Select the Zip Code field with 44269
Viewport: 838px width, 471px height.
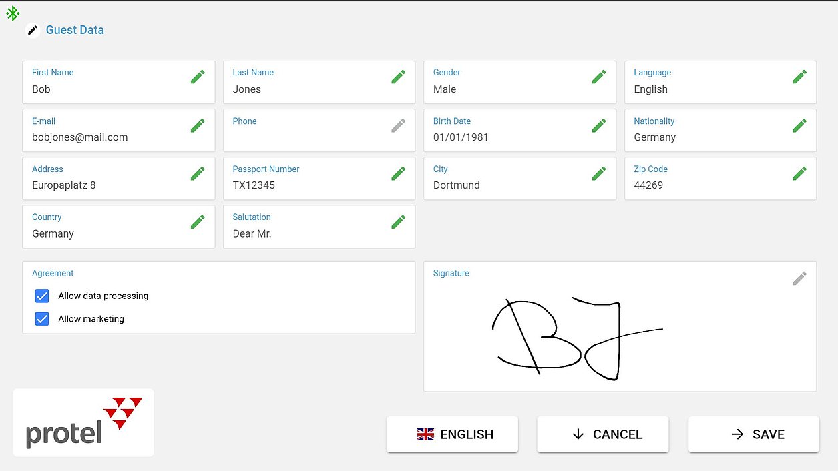coord(720,178)
